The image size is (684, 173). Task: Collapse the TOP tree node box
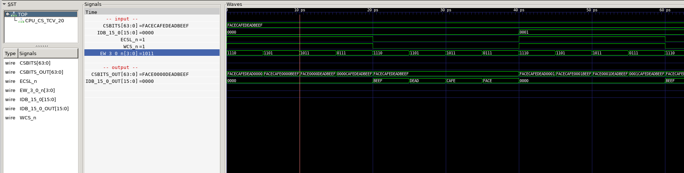(7, 14)
